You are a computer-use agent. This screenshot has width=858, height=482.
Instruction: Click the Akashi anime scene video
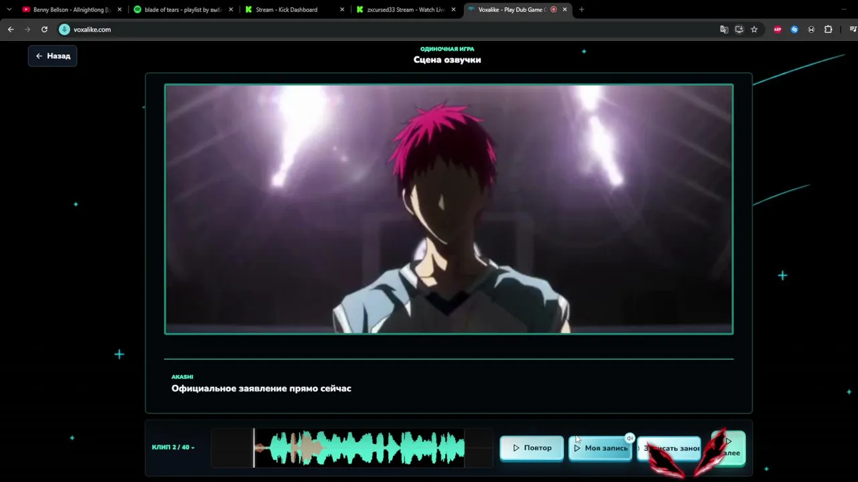coord(449,209)
